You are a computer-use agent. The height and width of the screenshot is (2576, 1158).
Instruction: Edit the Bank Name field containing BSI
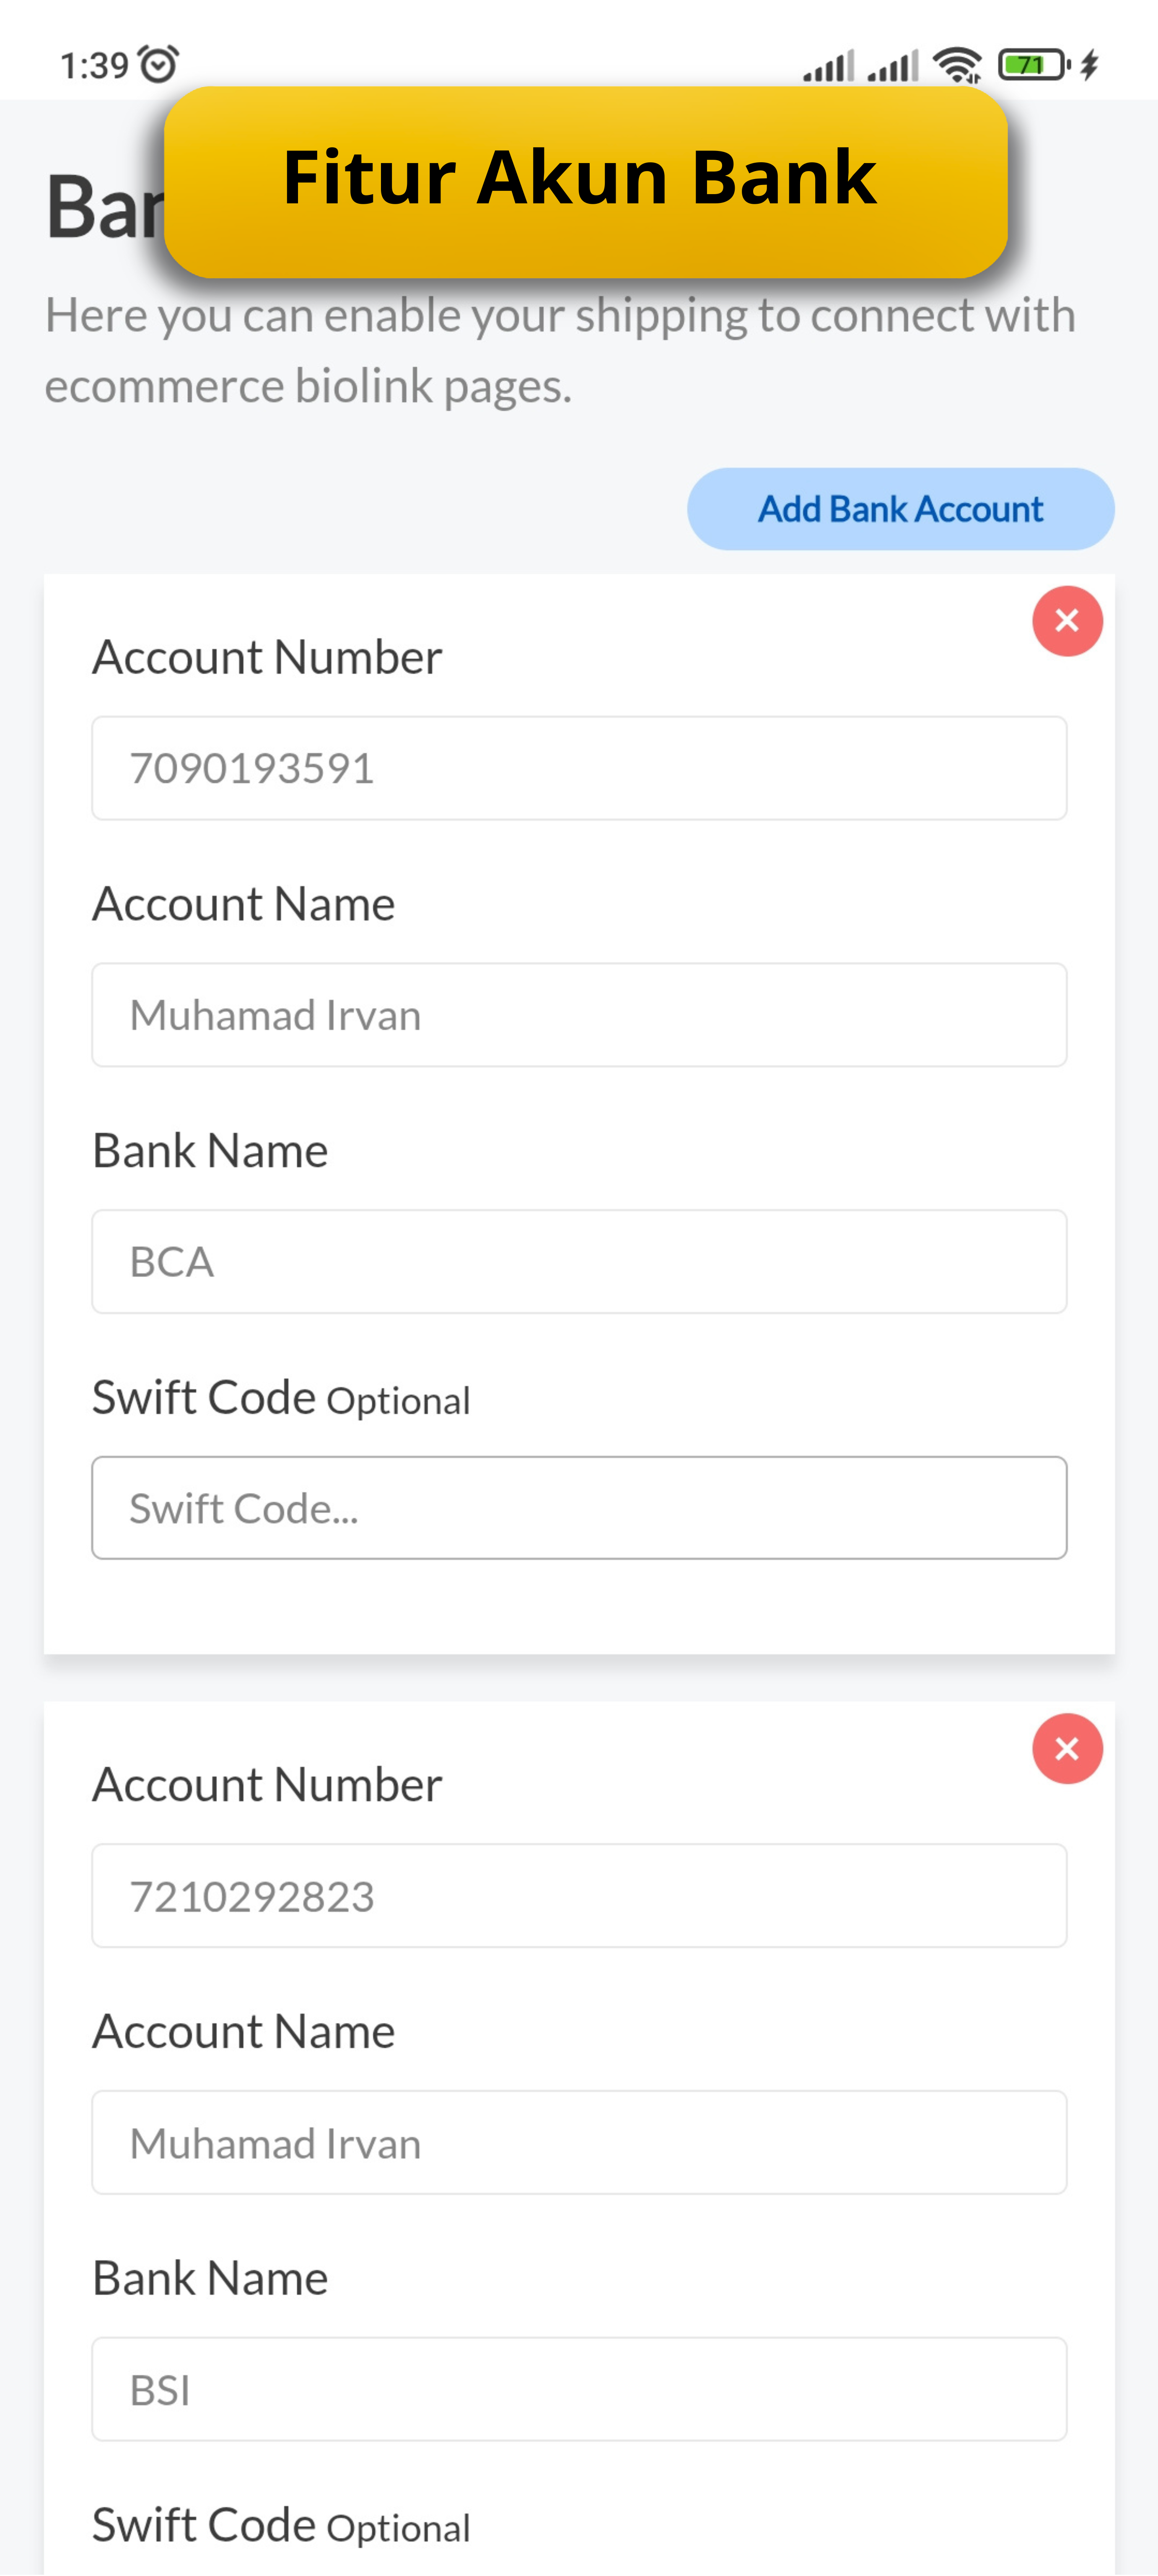pyautogui.click(x=579, y=2389)
